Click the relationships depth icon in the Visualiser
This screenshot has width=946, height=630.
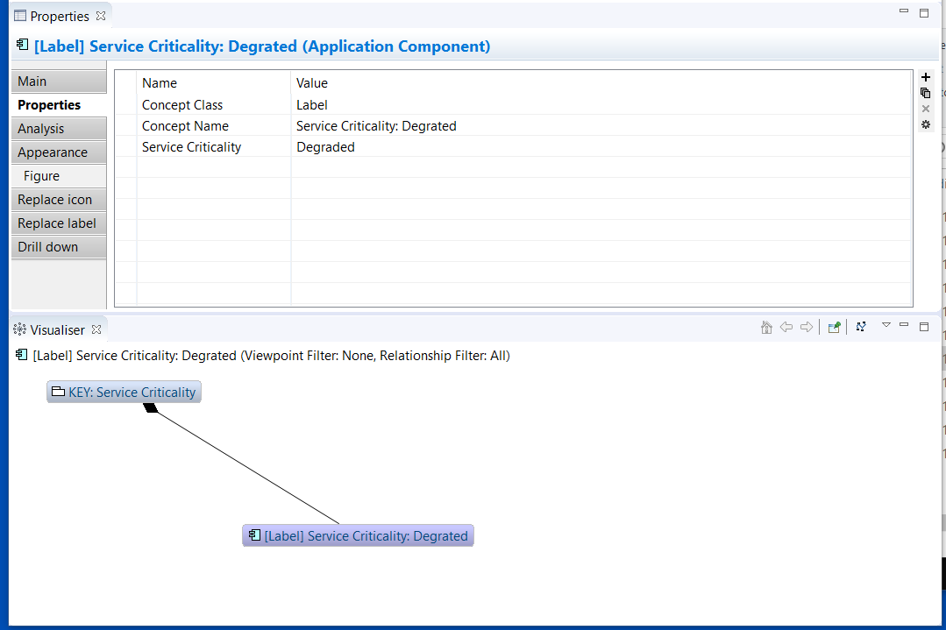pos(861,326)
